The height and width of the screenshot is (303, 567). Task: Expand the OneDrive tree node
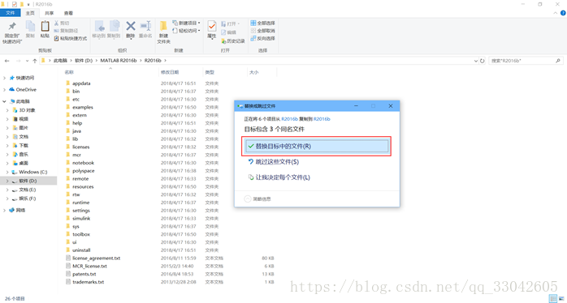pyautogui.click(x=4, y=89)
